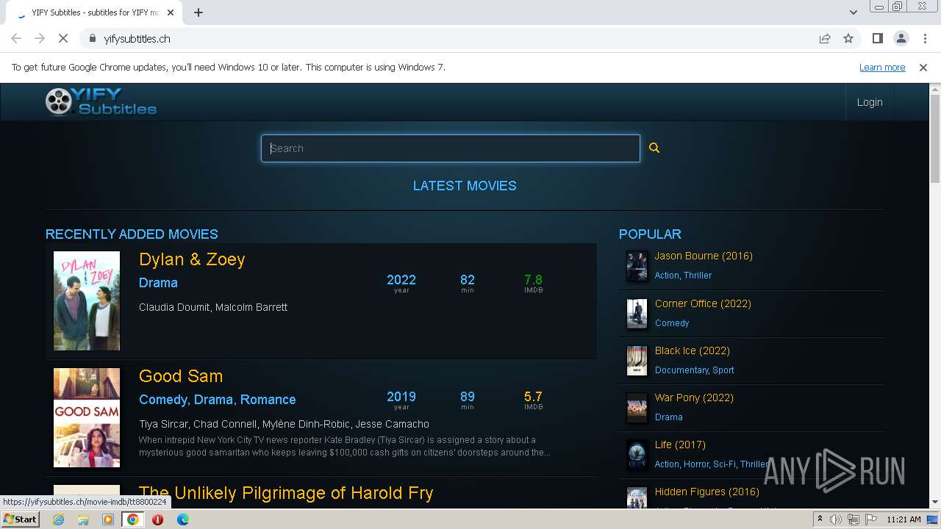Launch Internet Explorer from the taskbar
The width and height of the screenshot is (941, 529).
(58, 519)
